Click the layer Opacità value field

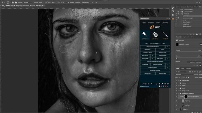click(200, 75)
